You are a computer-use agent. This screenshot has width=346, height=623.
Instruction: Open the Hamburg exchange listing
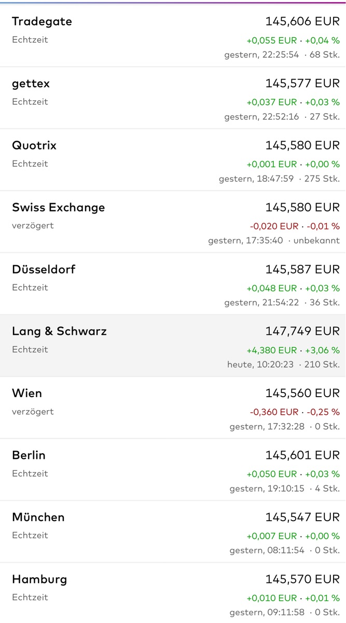(x=39, y=579)
